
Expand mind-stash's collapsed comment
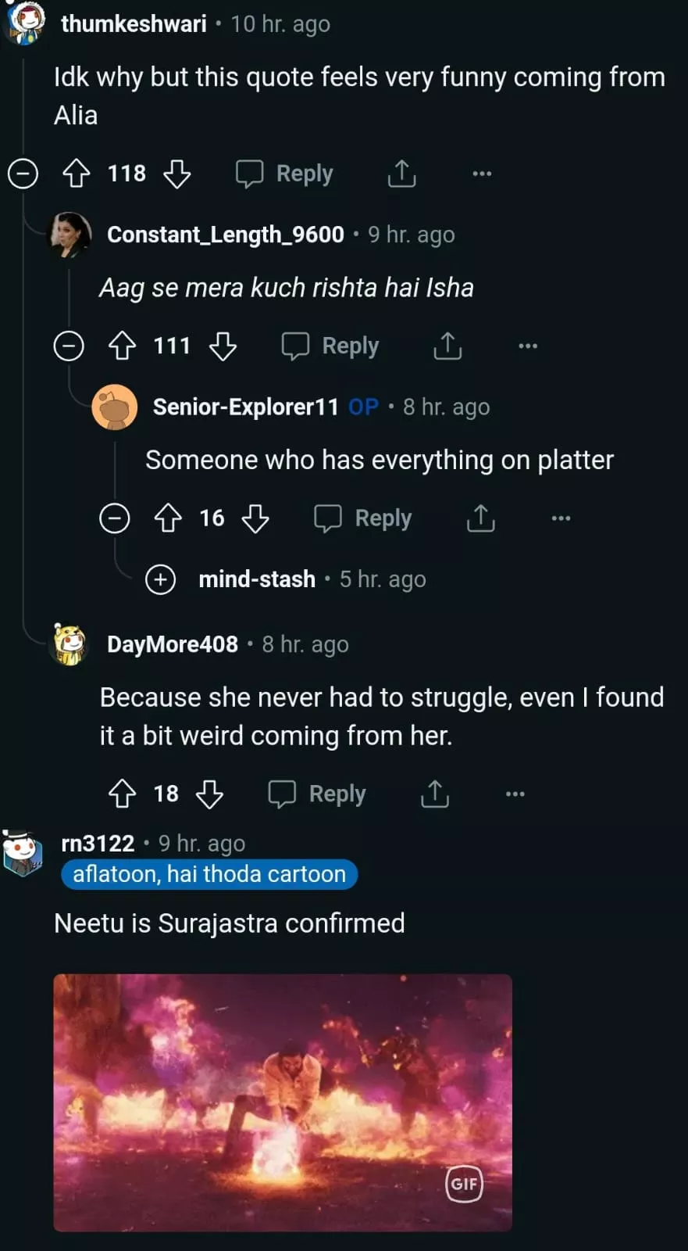click(161, 579)
